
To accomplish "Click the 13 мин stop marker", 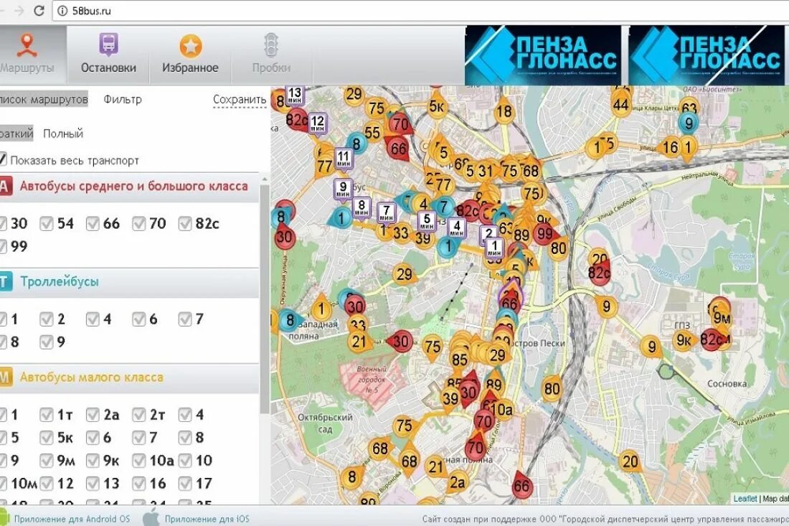I will point(294,95).
